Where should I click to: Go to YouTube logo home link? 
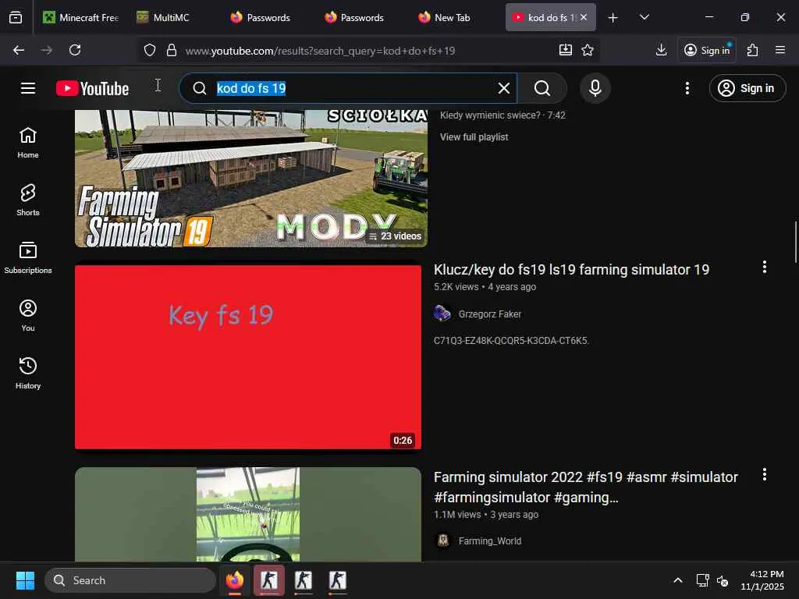click(92, 88)
